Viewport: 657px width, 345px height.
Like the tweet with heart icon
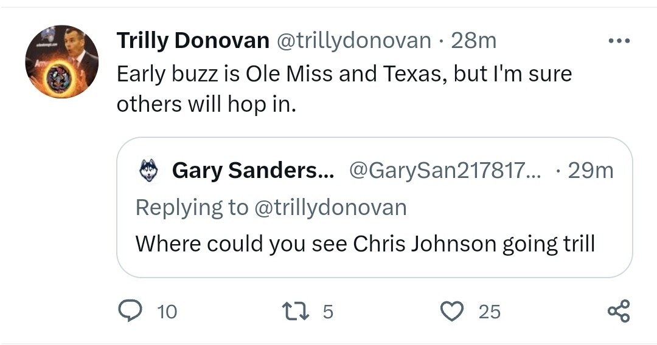point(451,311)
